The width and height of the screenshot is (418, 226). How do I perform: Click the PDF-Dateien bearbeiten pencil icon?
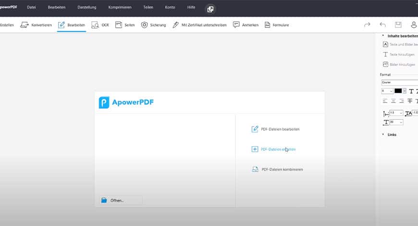[x=255, y=129]
